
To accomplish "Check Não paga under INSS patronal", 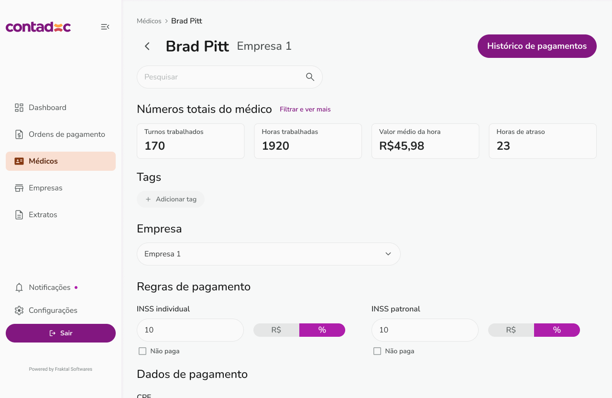I will click(x=377, y=351).
